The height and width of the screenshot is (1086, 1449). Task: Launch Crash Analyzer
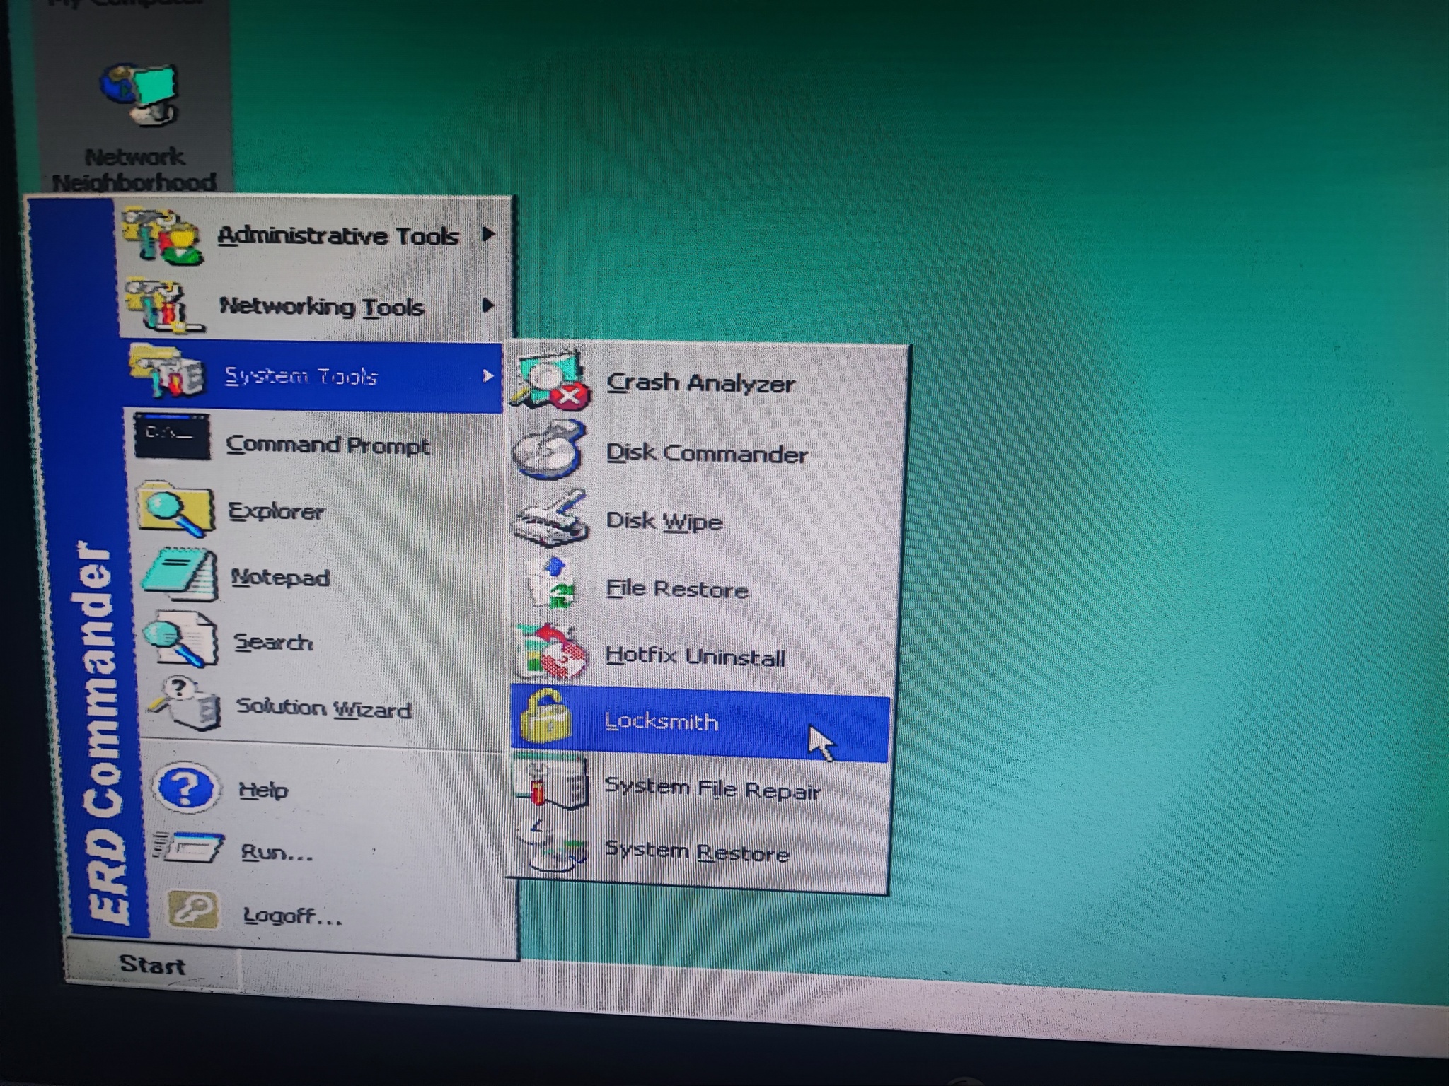(708, 383)
